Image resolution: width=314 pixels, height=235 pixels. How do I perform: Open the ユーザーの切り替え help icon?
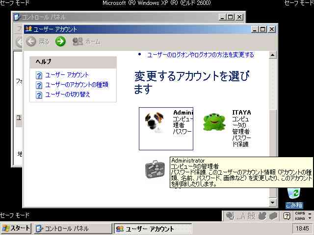tap(39, 95)
